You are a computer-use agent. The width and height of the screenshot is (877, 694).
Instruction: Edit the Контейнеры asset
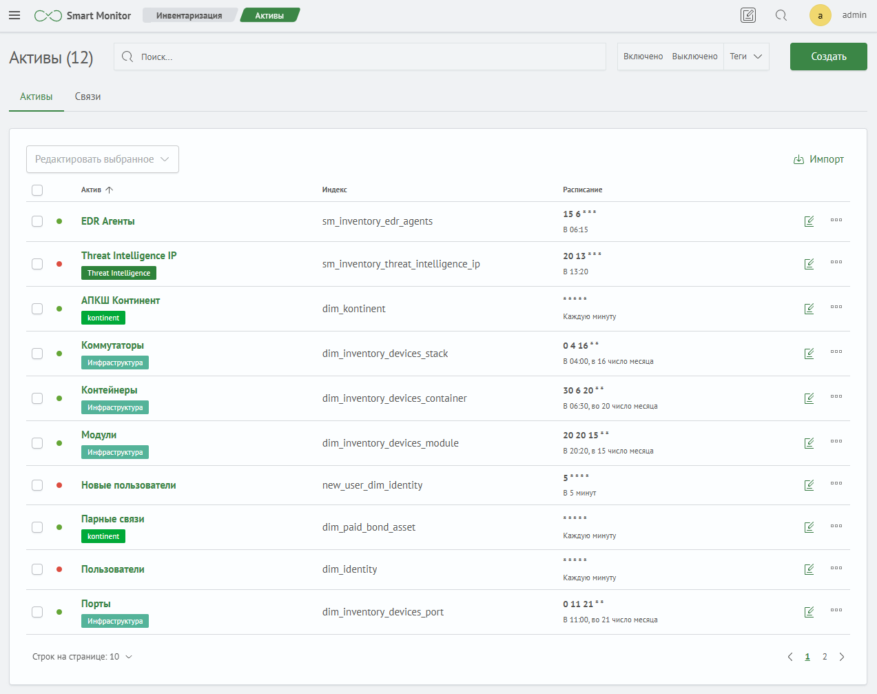(809, 398)
